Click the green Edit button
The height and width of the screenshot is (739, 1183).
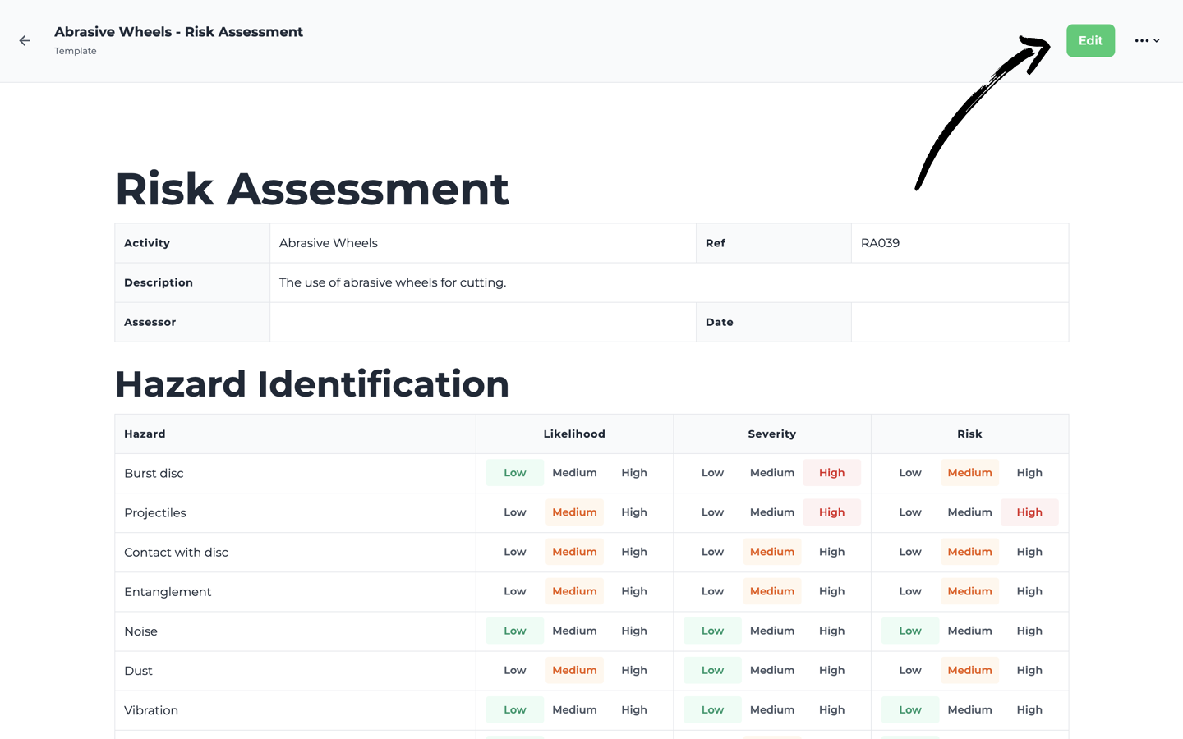click(x=1090, y=40)
